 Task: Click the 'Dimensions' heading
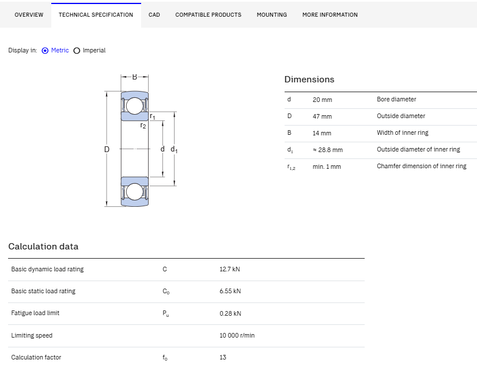click(309, 79)
